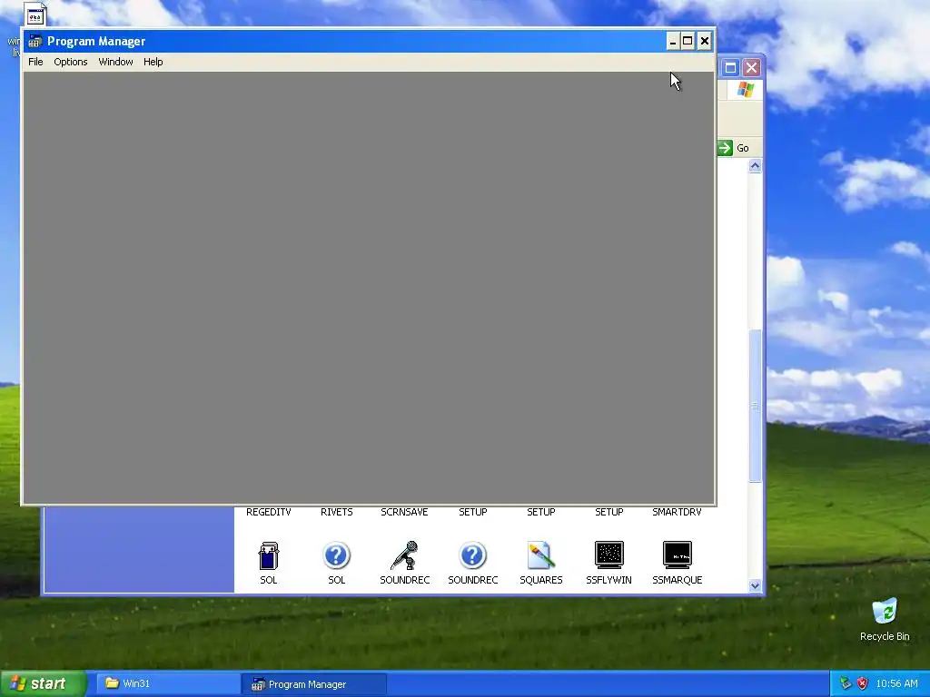Screen dimensions: 930x697
Task: Select the SSFLYWIN screensaver icon
Action: click(609, 555)
